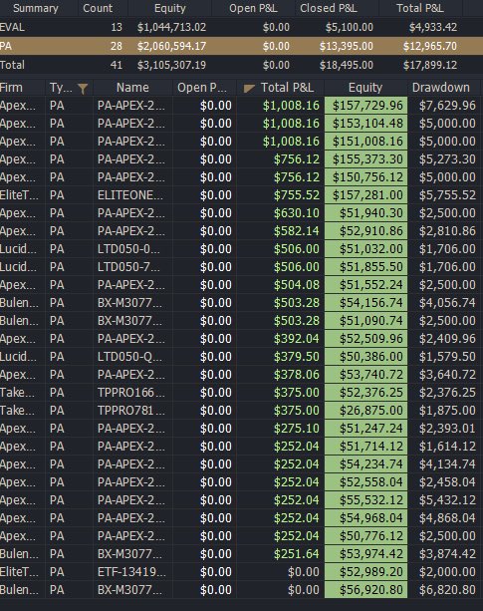Toggle the sort arrow beside lower Total P&L header
The width and height of the screenshot is (483, 611).
pos(249,89)
